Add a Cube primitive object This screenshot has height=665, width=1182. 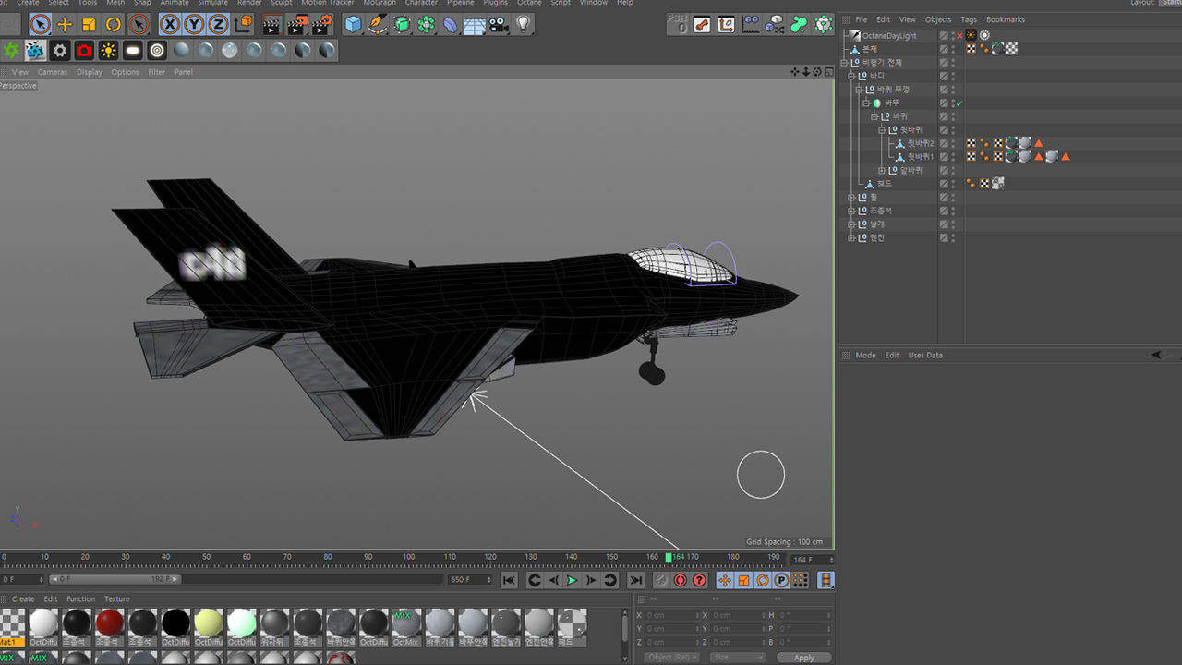click(354, 24)
